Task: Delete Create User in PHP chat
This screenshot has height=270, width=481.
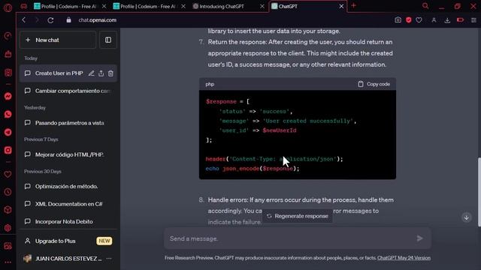Action: [x=110, y=73]
